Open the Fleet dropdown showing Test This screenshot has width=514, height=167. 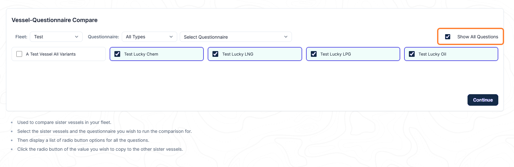tap(56, 37)
